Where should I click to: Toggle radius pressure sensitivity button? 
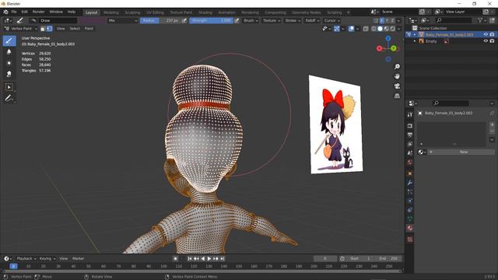[x=184, y=20]
